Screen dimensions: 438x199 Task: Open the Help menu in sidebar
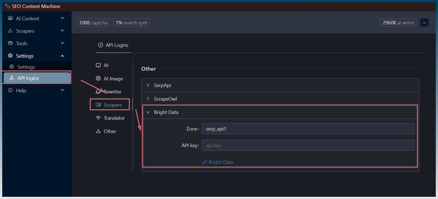coord(37,90)
